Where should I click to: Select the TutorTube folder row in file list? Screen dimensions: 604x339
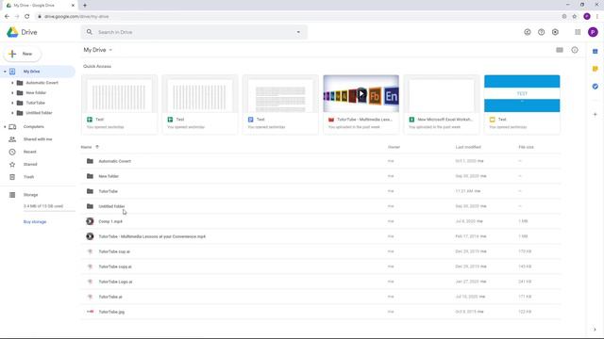(321, 191)
